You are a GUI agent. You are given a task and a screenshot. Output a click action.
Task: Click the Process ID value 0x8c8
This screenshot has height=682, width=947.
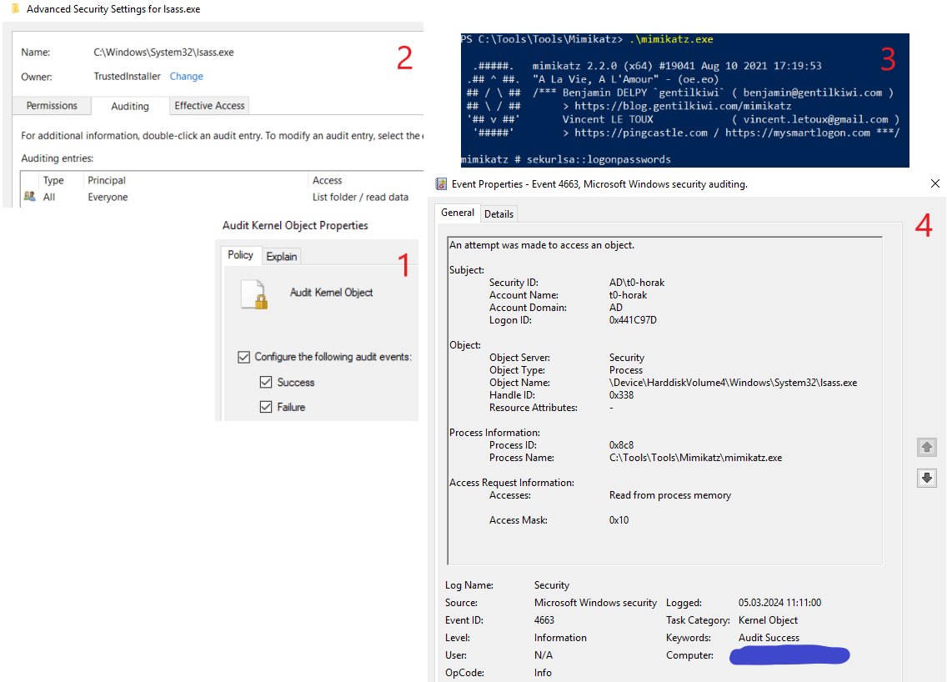622,445
